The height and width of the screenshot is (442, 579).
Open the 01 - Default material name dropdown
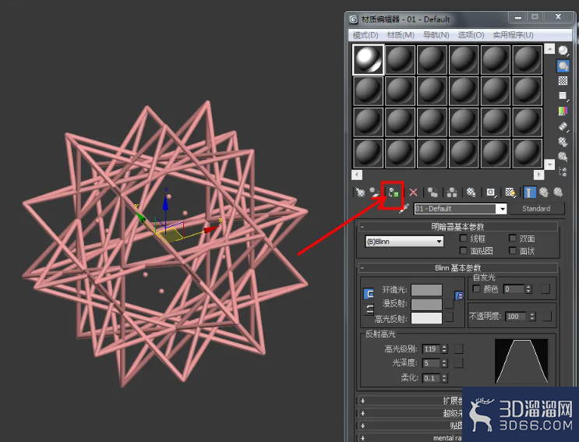click(x=503, y=209)
